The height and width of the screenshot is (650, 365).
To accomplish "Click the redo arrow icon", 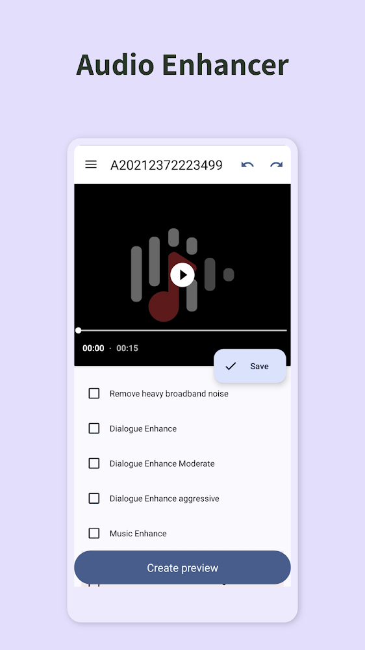I will pos(276,164).
